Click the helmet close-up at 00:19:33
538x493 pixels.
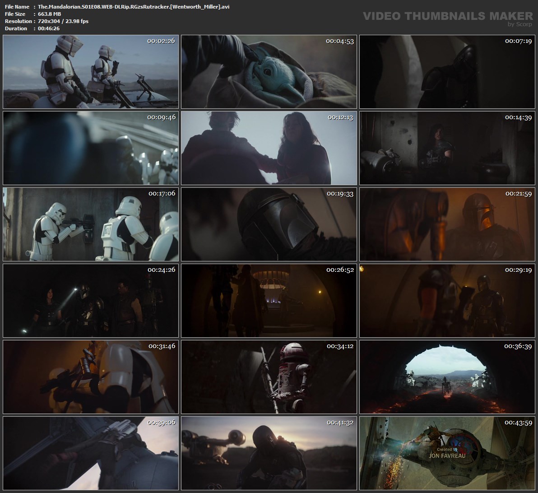coord(269,224)
